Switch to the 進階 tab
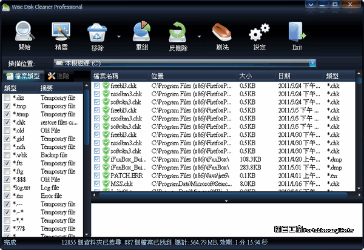The height and width of the screenshot is (250, 364). 58,76
